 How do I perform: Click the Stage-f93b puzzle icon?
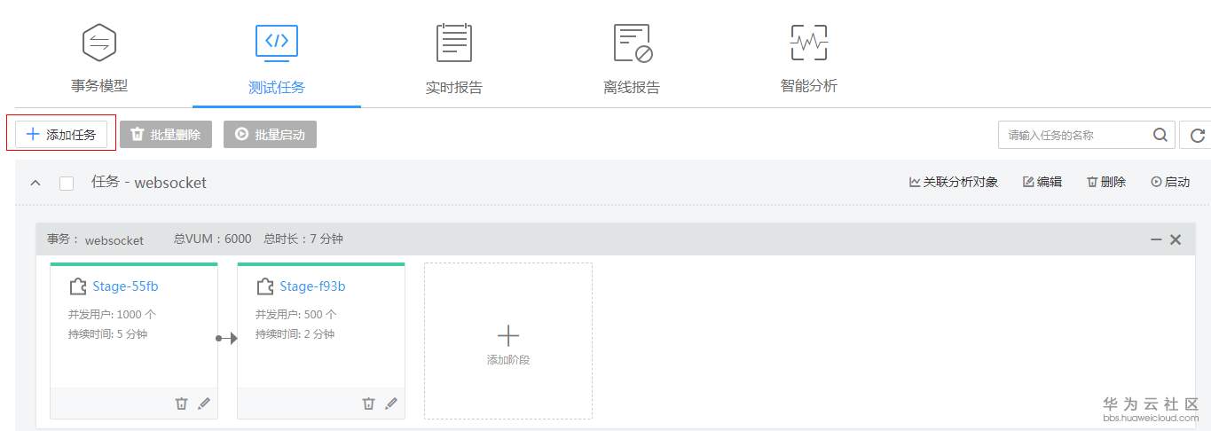coord(264,286)
